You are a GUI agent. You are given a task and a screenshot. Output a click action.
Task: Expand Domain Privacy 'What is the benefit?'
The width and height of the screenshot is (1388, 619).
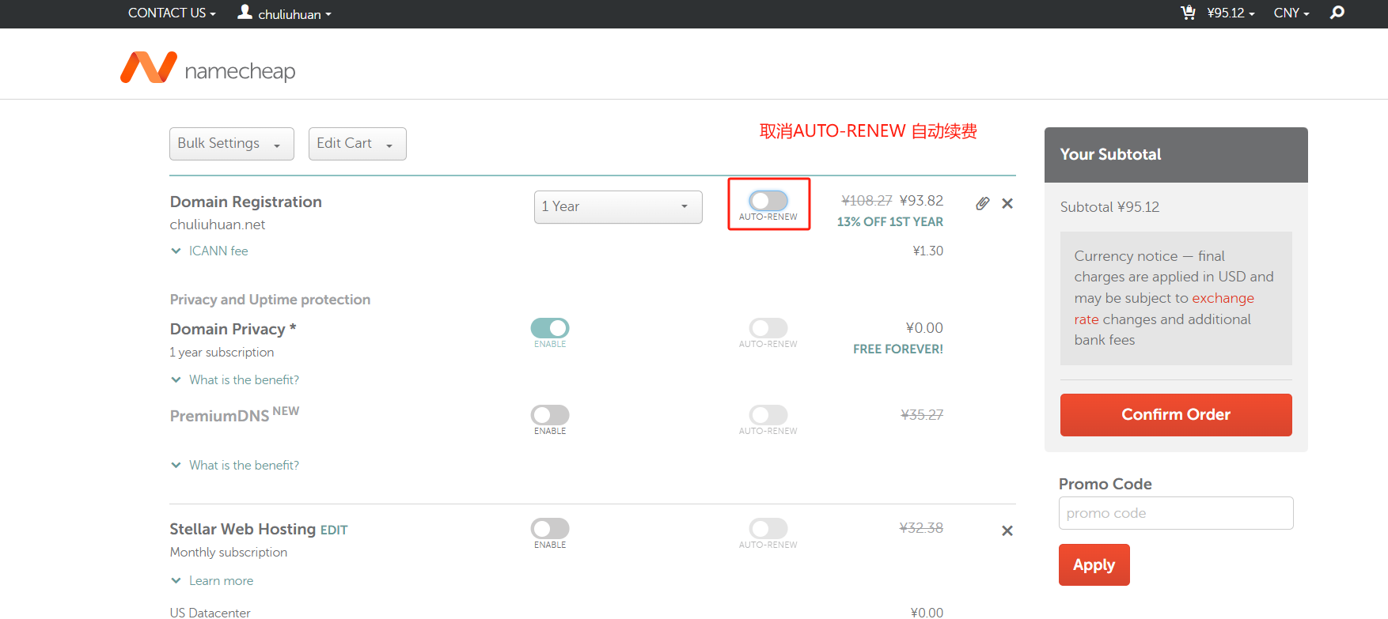235,379
